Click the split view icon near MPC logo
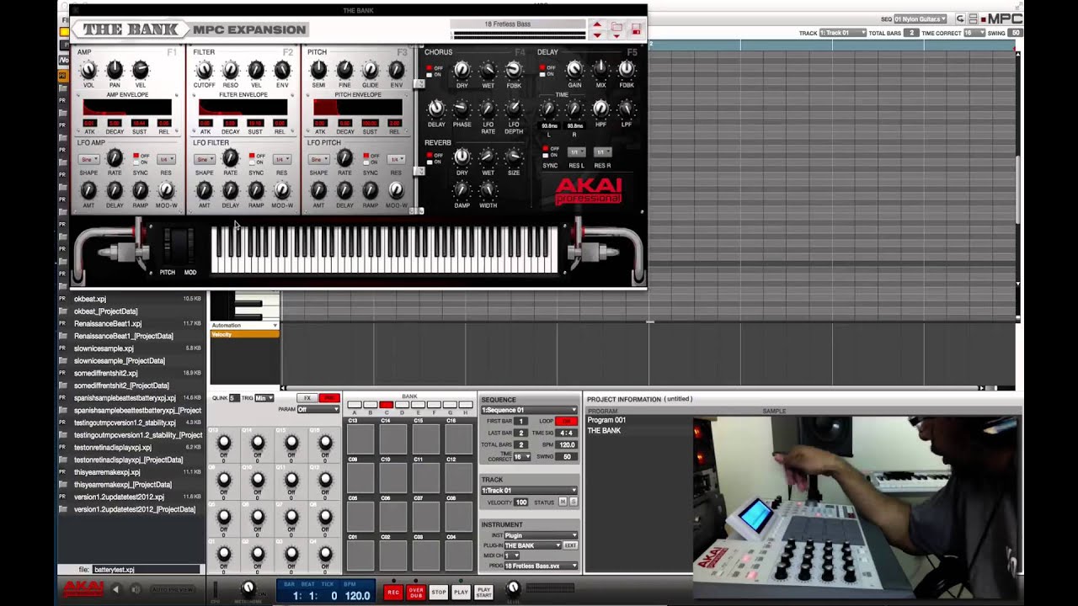The height and width of the screenshot is (606, 1078). [973, 19]
